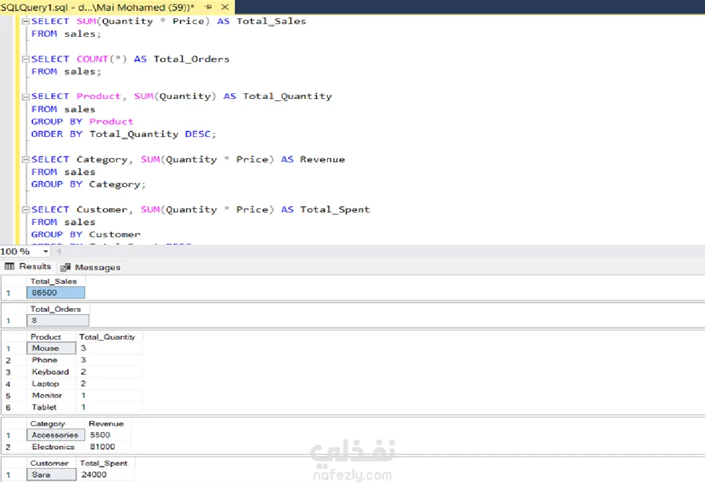Select the Phone product cell

51,360
